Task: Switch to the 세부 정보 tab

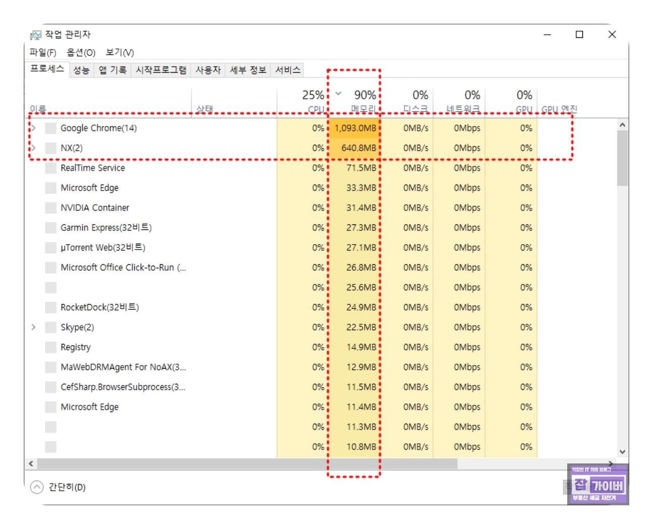Action: [x=248, y=70]
